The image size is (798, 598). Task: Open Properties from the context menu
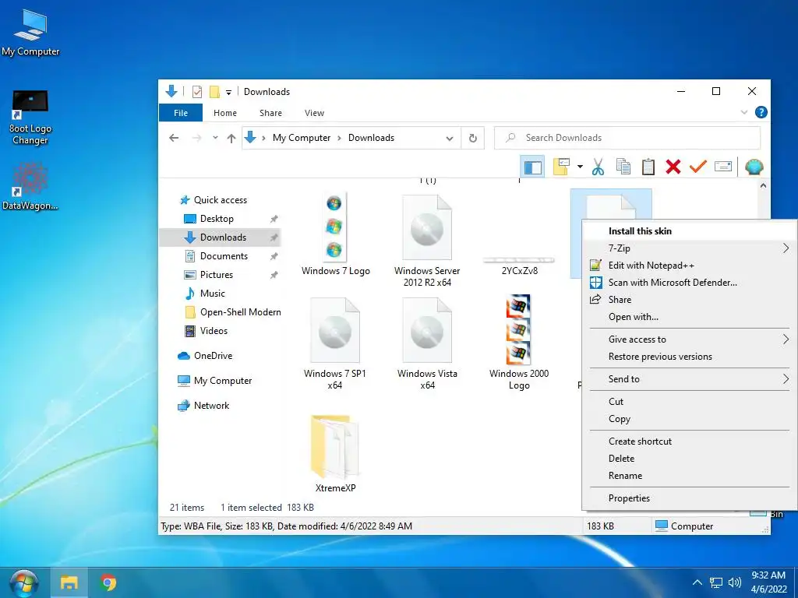690,498
